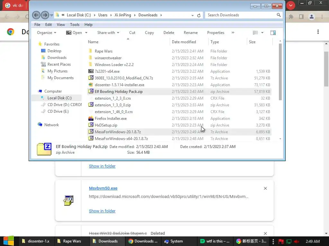Image resolution: width=329 pixels, height=246 pixels.
Task: Select My Documents in the navigation pane
Action: 60,78
